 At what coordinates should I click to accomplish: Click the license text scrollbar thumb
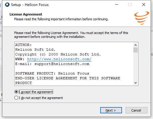tap(135, 50)
